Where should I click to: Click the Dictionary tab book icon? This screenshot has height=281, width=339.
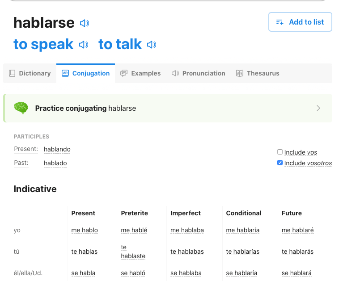coord(12,73)
